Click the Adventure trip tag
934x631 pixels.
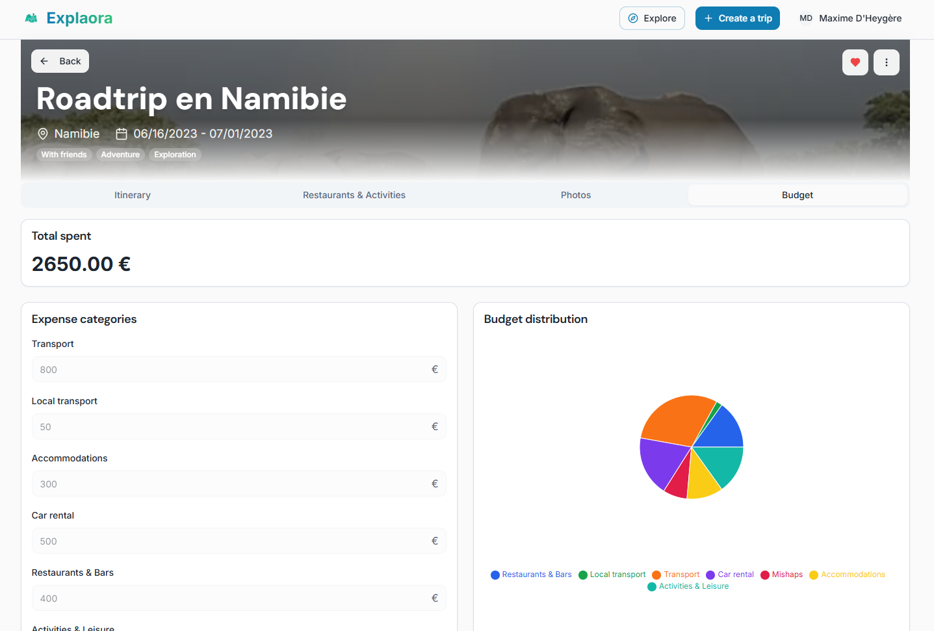coord(120,154)
